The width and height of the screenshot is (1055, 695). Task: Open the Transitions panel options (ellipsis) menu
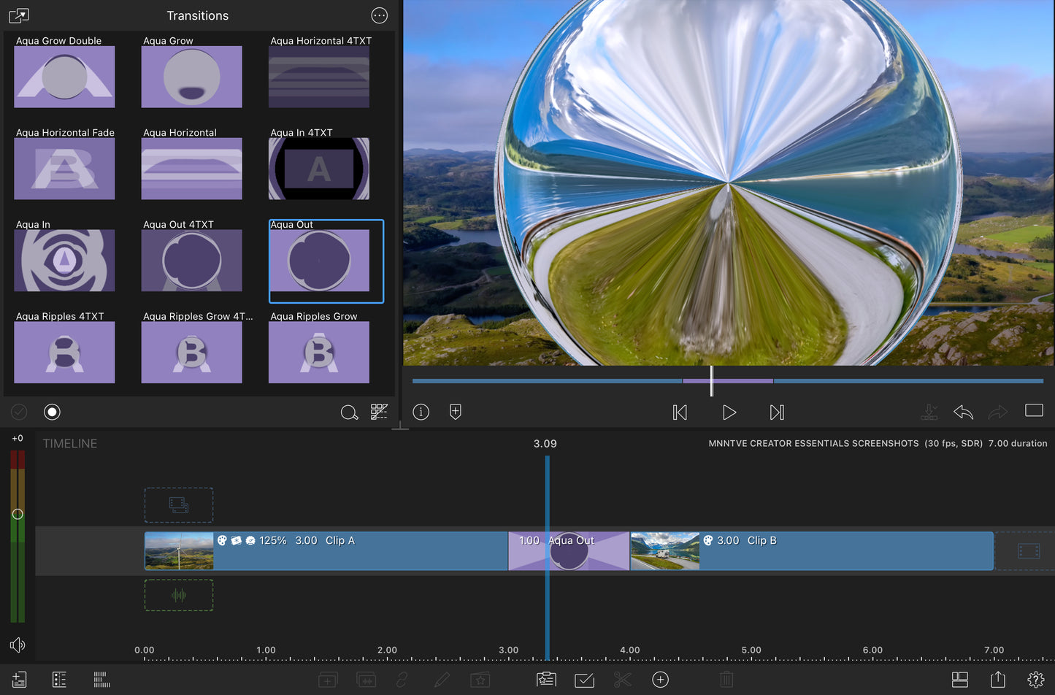click(x=379, y=15)
